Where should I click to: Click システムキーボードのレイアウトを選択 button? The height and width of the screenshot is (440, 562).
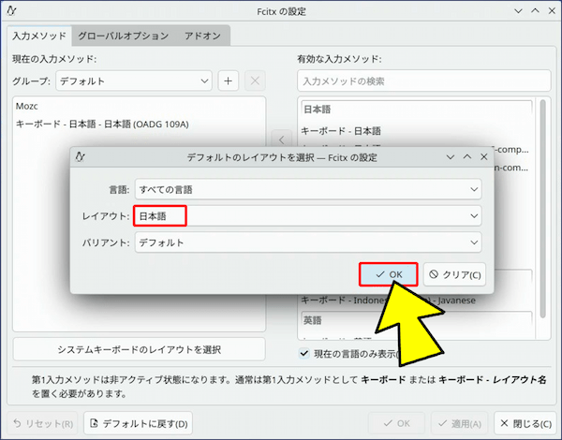140,350
